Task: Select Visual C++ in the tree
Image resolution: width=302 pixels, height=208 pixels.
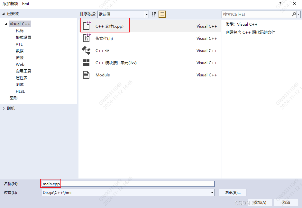Action: coord(20,24)
